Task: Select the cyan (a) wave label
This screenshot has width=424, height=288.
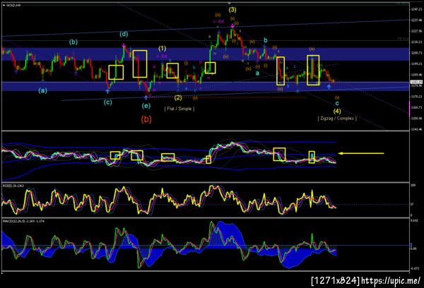Action: click(42, 90)
